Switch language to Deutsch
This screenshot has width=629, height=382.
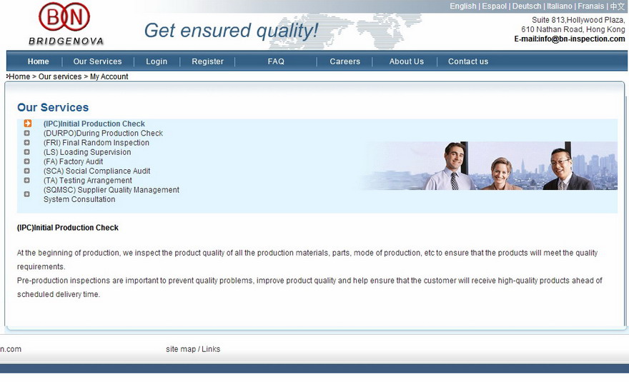[x=527, y=6]
